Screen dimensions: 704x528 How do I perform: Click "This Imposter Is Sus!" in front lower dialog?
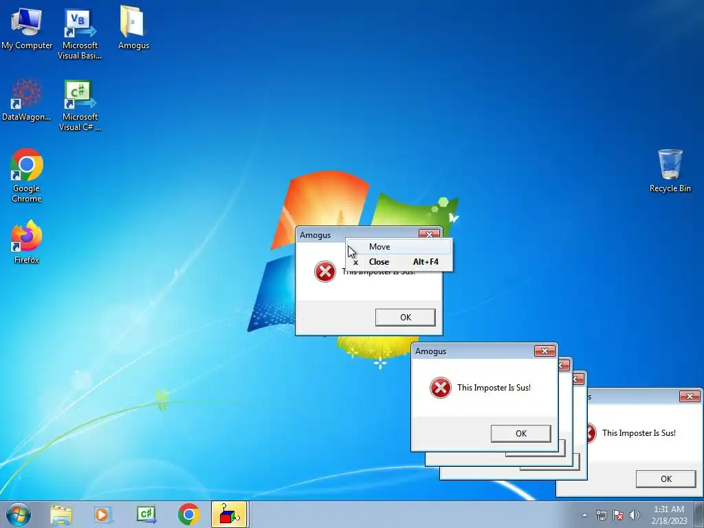494,388
